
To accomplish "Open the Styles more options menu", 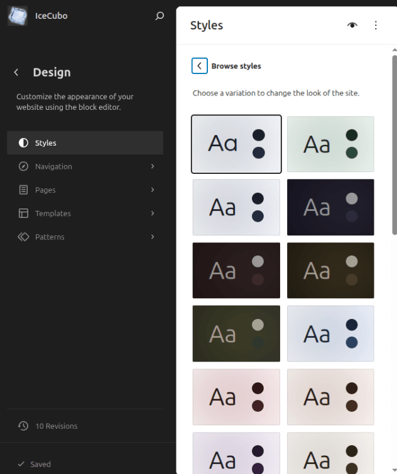I will 376,25.
